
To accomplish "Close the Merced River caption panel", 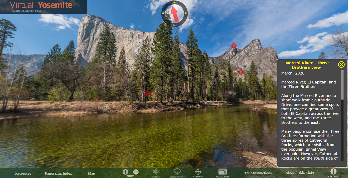I will (341, 65).
